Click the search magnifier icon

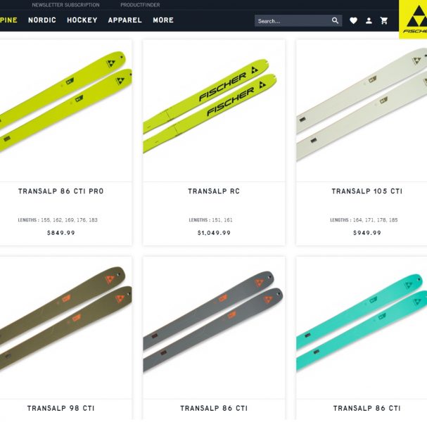(335, 20)
